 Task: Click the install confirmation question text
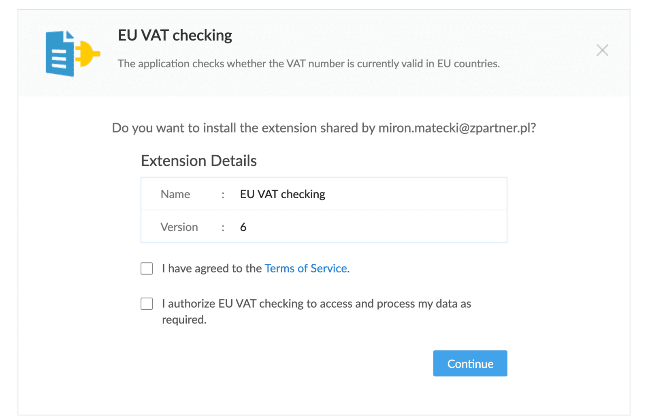[243, 128]
